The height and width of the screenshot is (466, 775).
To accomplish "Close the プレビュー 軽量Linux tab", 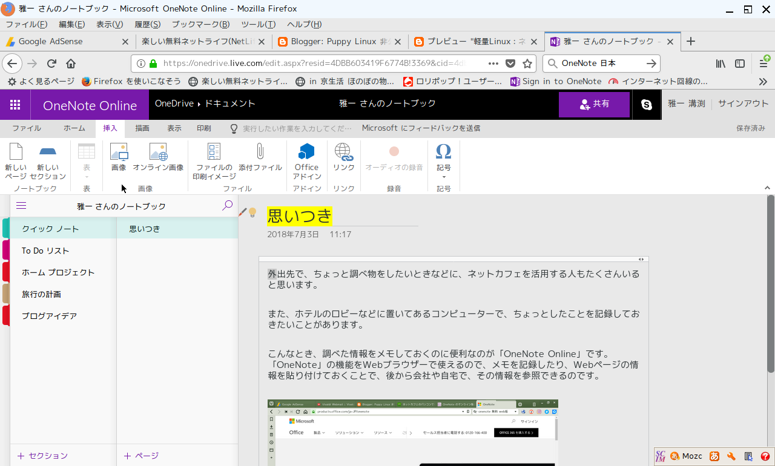I will pos(534,42).
